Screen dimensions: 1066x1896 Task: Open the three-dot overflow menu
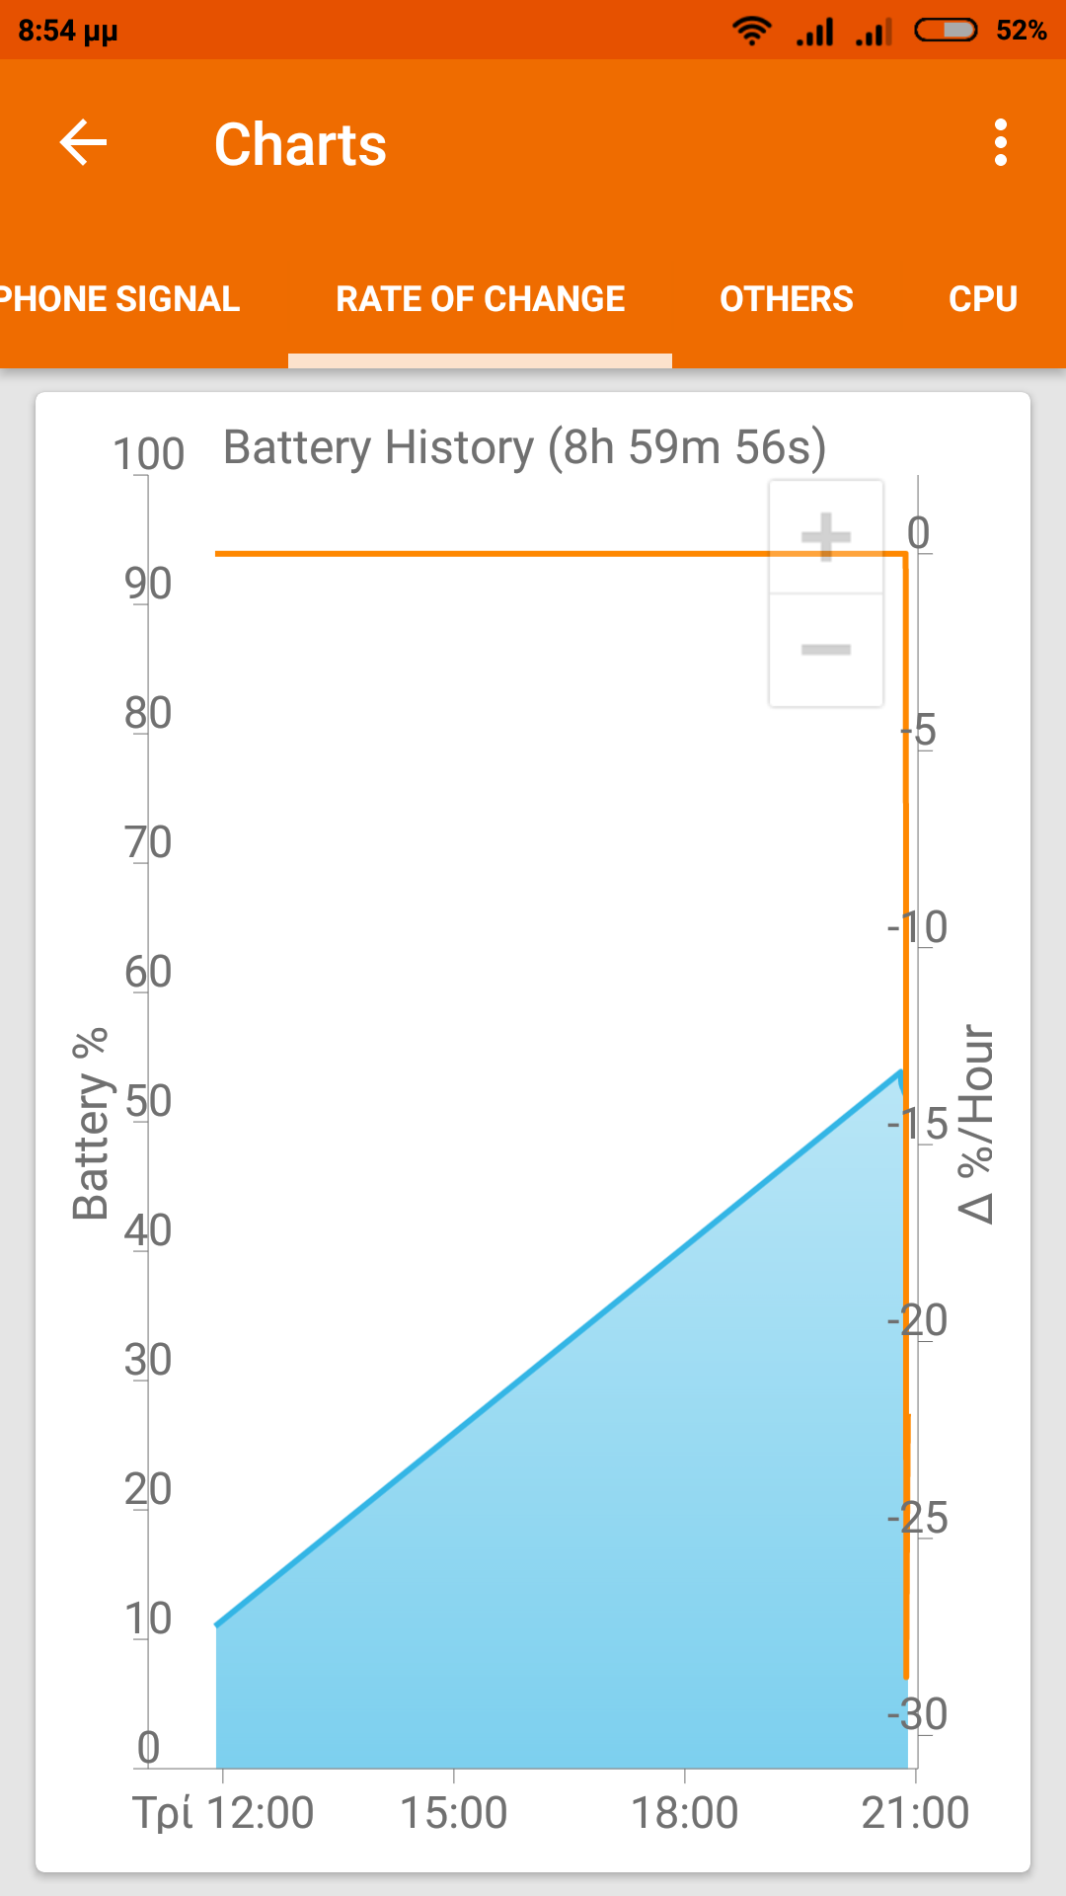(1001, 143)
